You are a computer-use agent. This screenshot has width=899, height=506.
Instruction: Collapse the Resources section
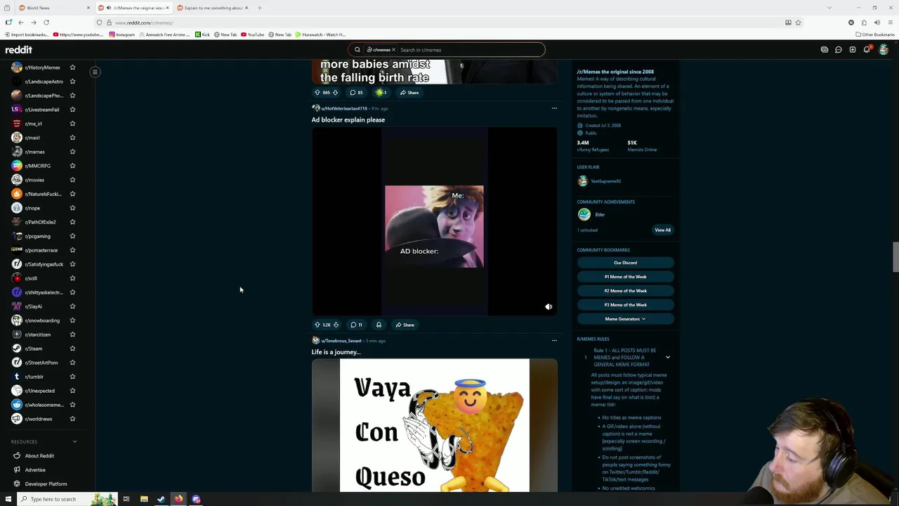(x=74, y=441)
